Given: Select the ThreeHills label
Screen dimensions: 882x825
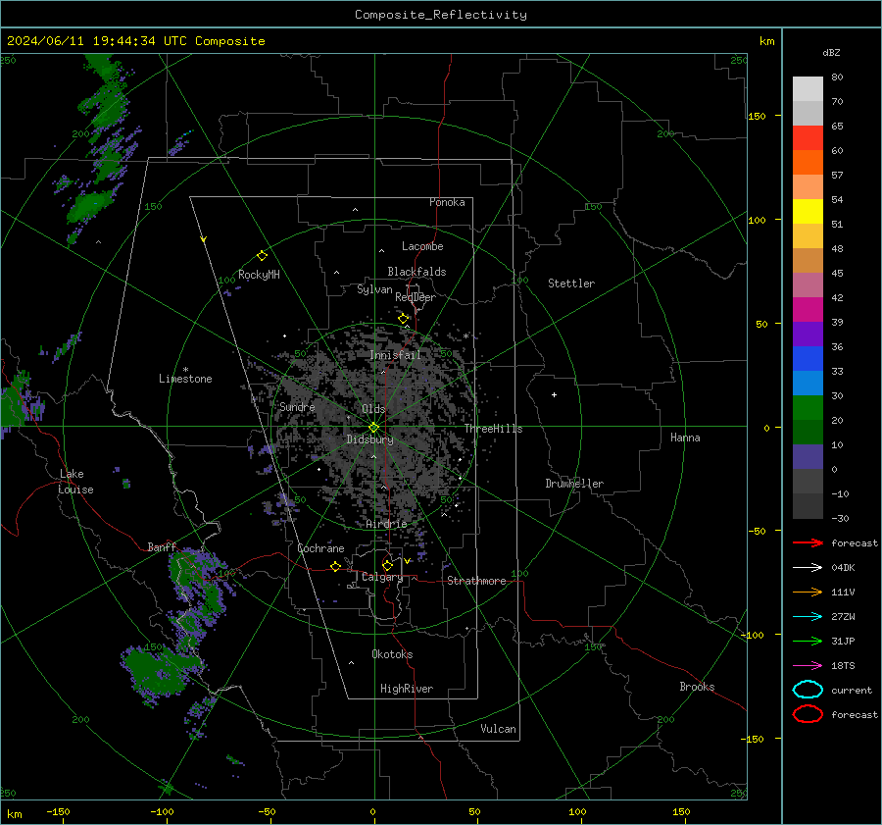Looking at the screenshot, I should point(493,429).
